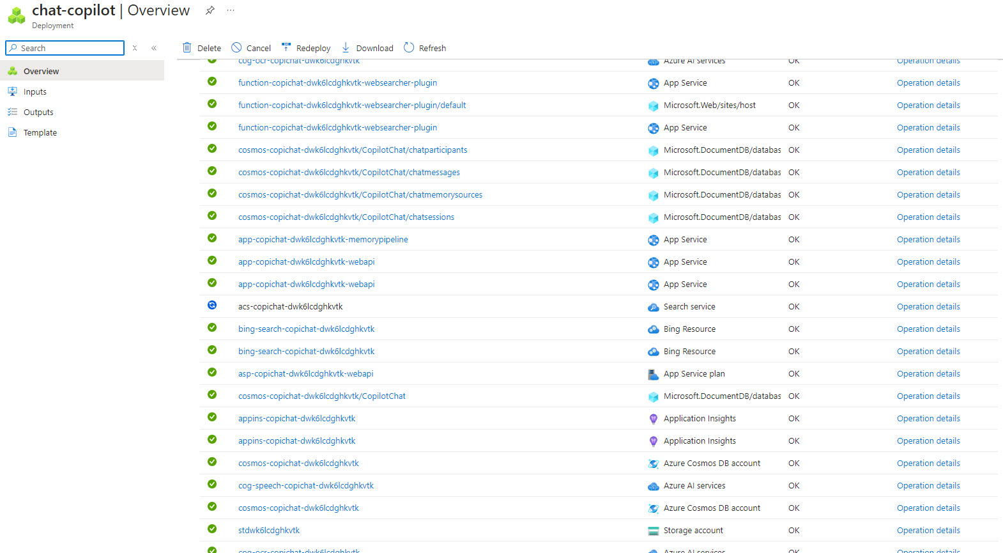Click success check icon for asp-copichat row

(212, 372)
